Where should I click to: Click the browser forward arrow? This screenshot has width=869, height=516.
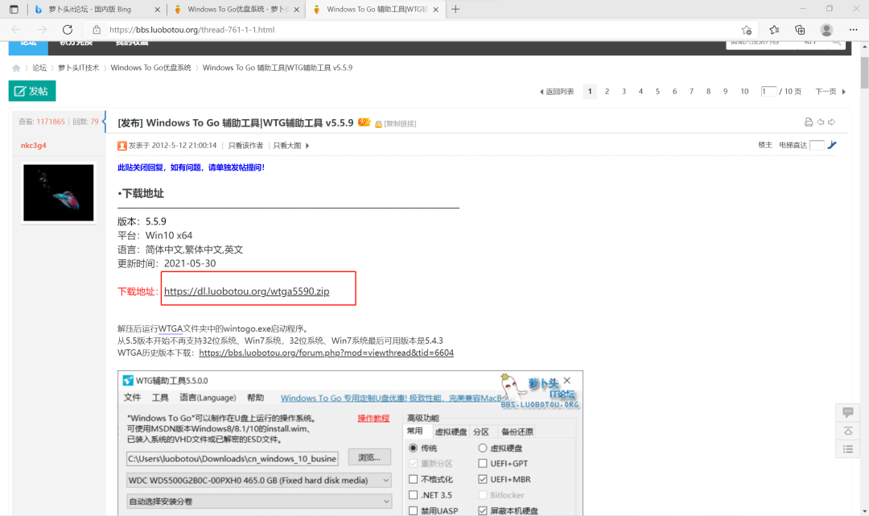coord(42,29)
